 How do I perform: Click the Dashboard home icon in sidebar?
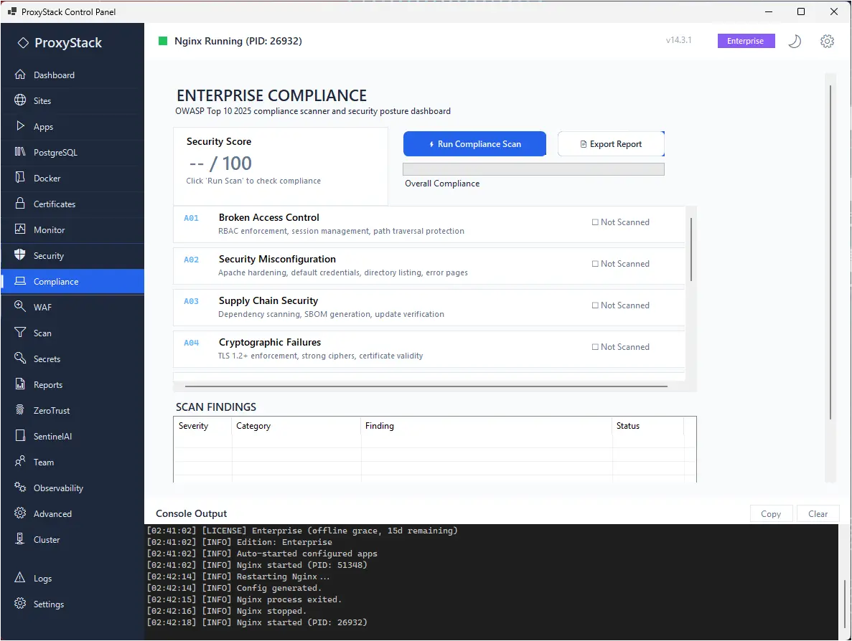coord(20,75)
